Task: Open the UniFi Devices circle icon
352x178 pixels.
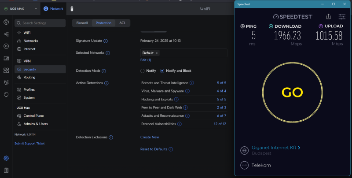Action: [6, 46]
